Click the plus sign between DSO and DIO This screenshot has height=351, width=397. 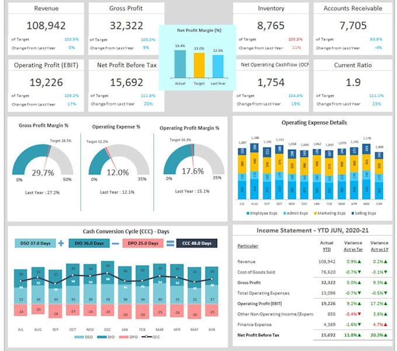[x=61, y=243]
